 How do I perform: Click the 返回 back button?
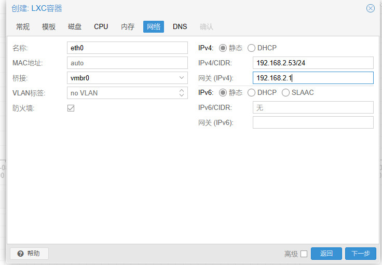pos(326,254)
